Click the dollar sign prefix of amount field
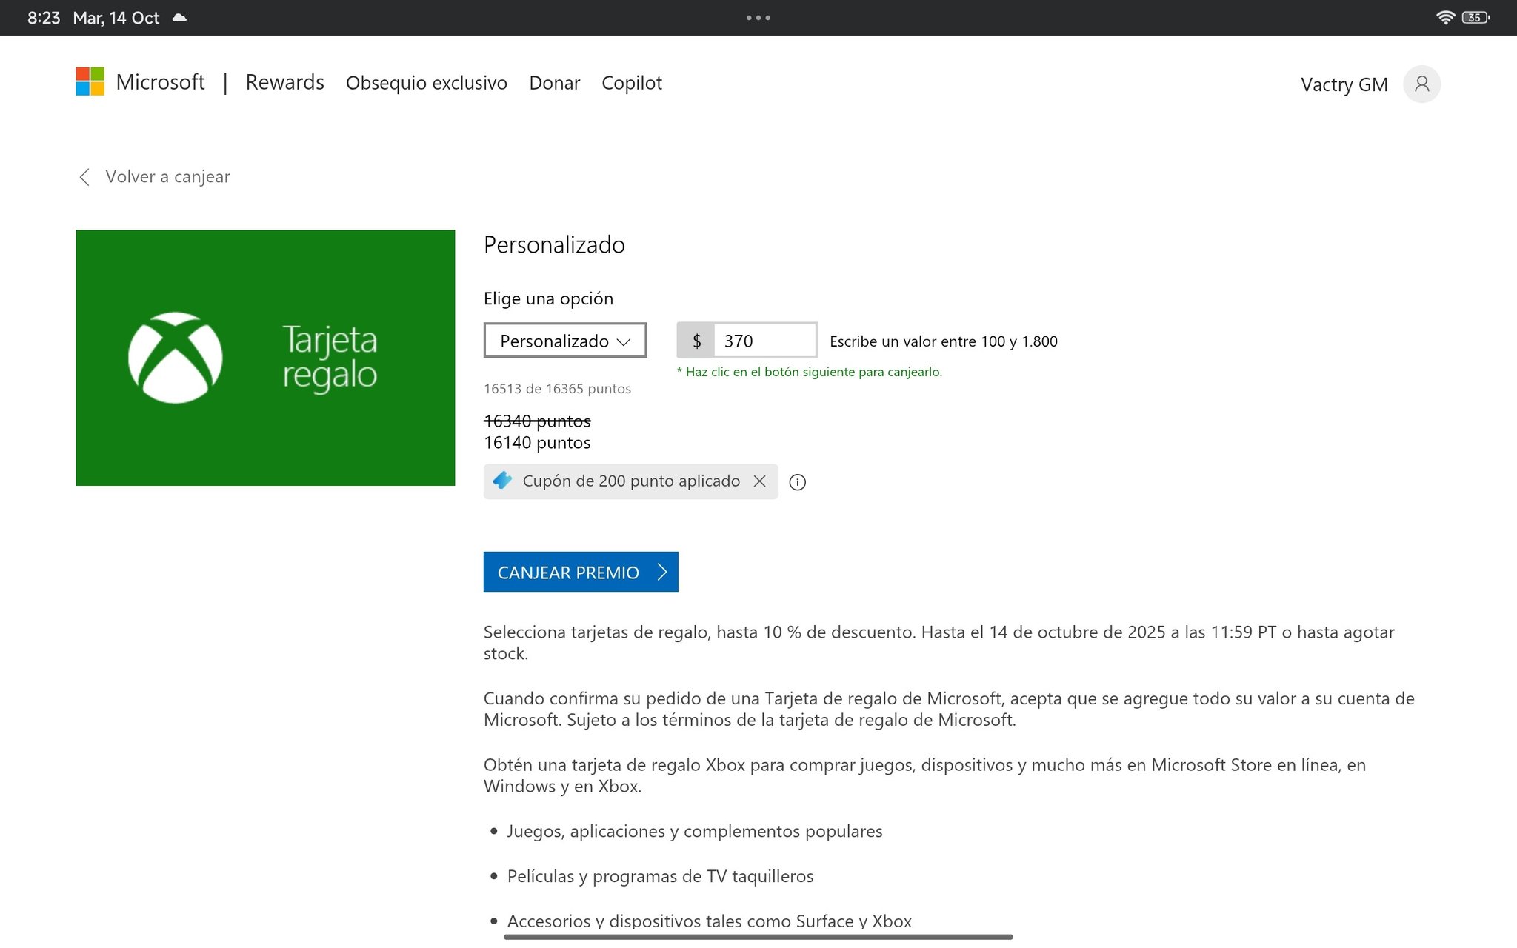Viewport: 1517px width, 948px height. click(696, 341)
